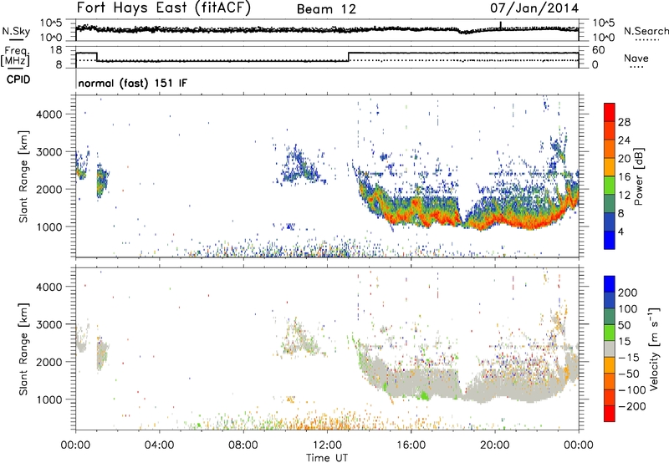This screenshot has width=669, height=463.
Task: Click the date '07/Jan/2014'
Action: (534, 8)
